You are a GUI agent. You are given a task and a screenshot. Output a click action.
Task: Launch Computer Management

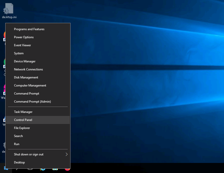pyautogui.click(x=38, y=85)
